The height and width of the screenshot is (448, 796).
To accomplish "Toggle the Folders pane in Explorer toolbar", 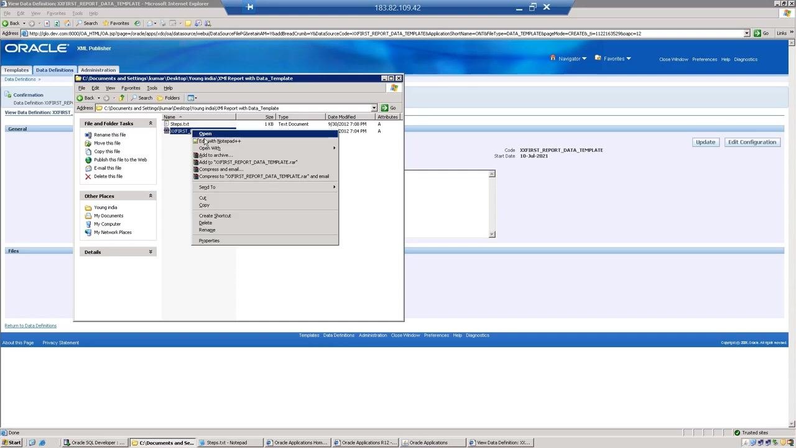I will 169,98.
